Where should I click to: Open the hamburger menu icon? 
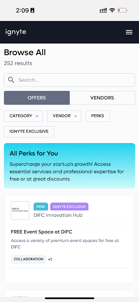(x=129, y=32)
